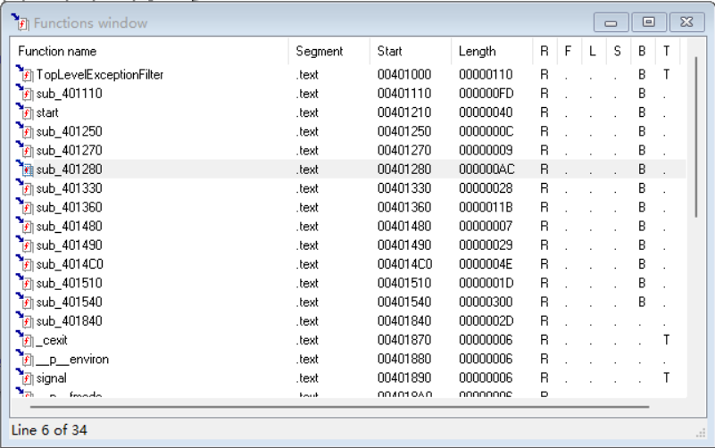Select function sub_401480

coord(70,226)
